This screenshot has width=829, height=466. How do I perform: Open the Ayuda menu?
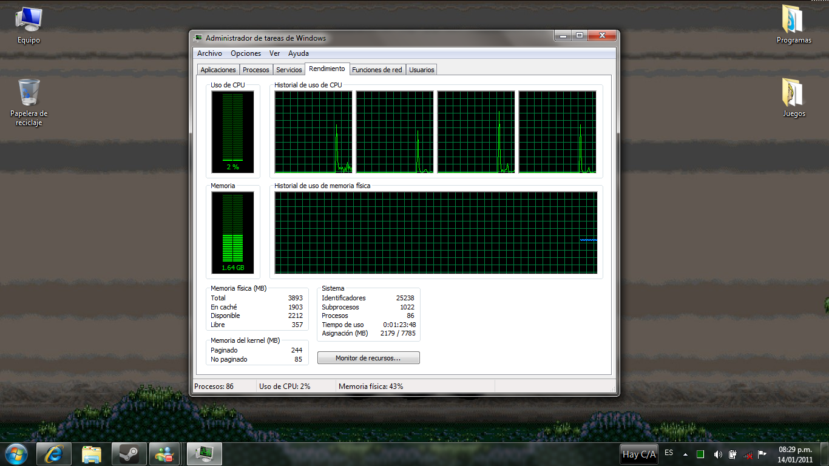click(x=299, y=53)
